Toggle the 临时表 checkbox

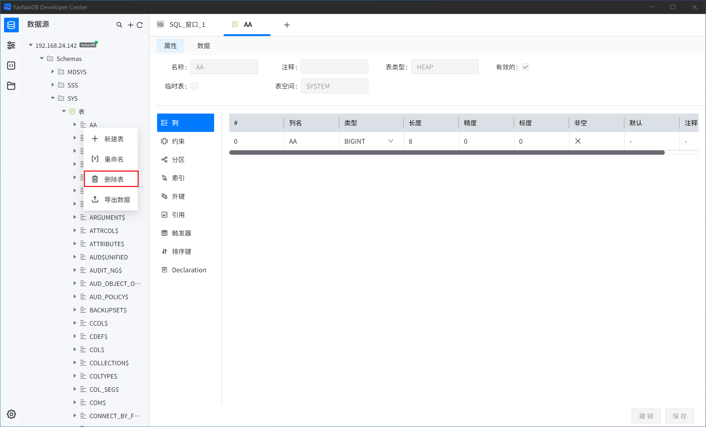(194, 86)
